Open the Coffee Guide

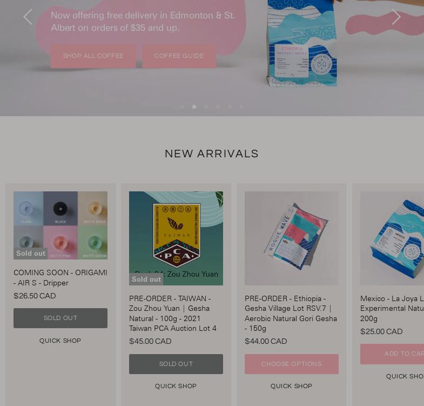coord(179,56)
